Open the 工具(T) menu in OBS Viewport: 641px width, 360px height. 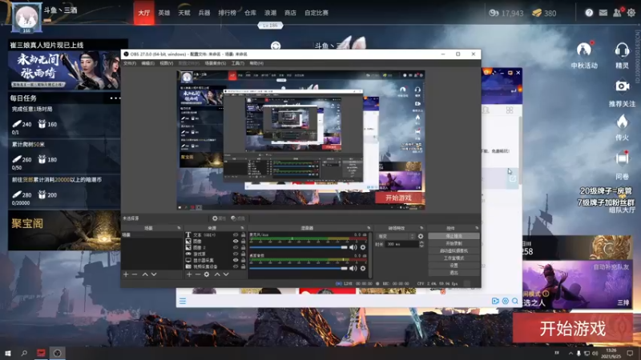coord(237,63)
